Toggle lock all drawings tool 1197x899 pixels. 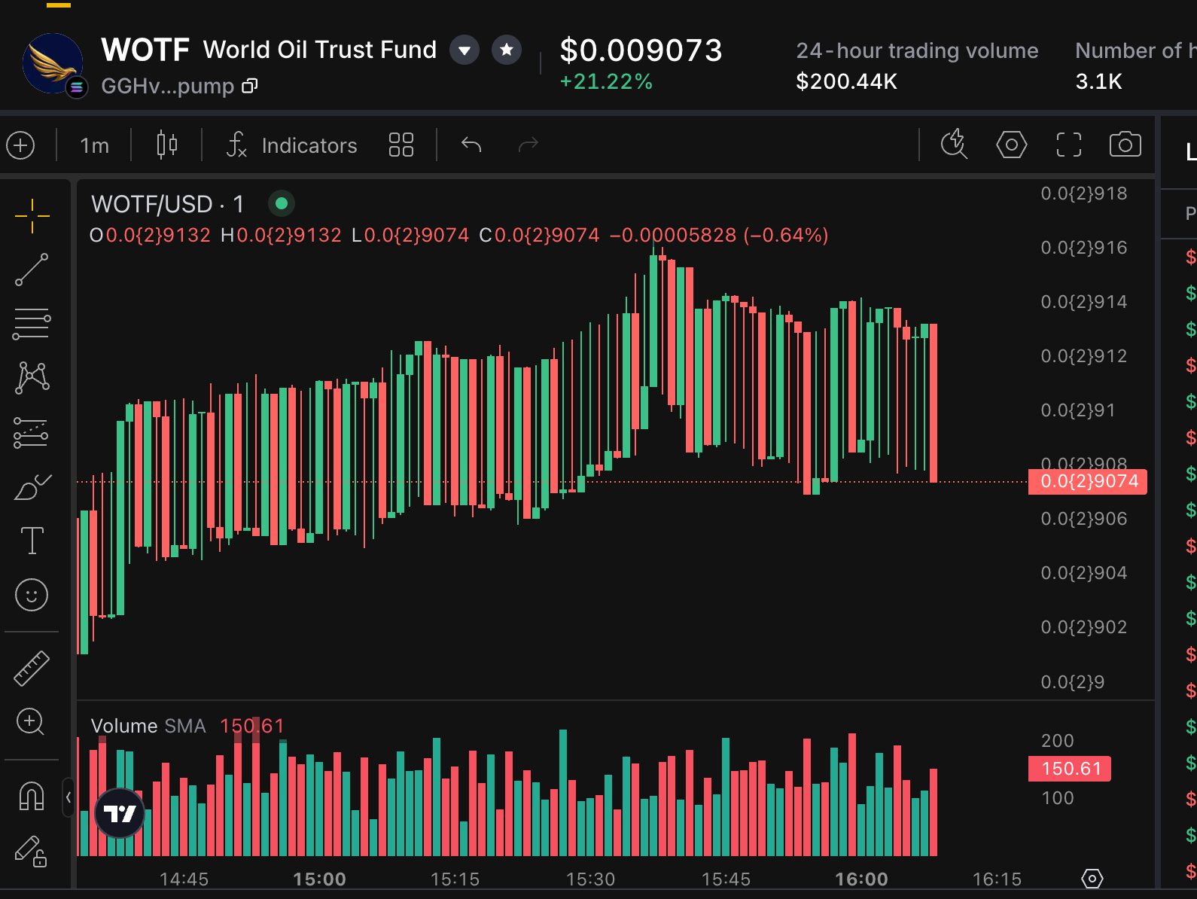[32, 852]
